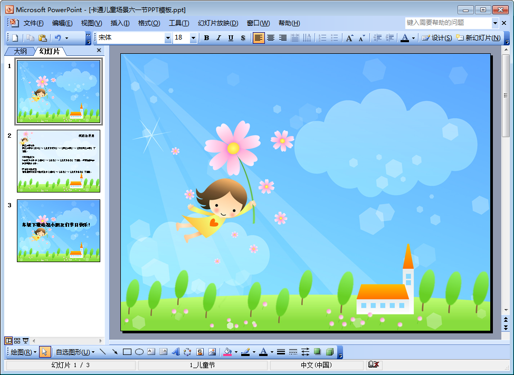
Task: Insert picture from file icon
Action: pyautogui.click(x=212, y=352)
